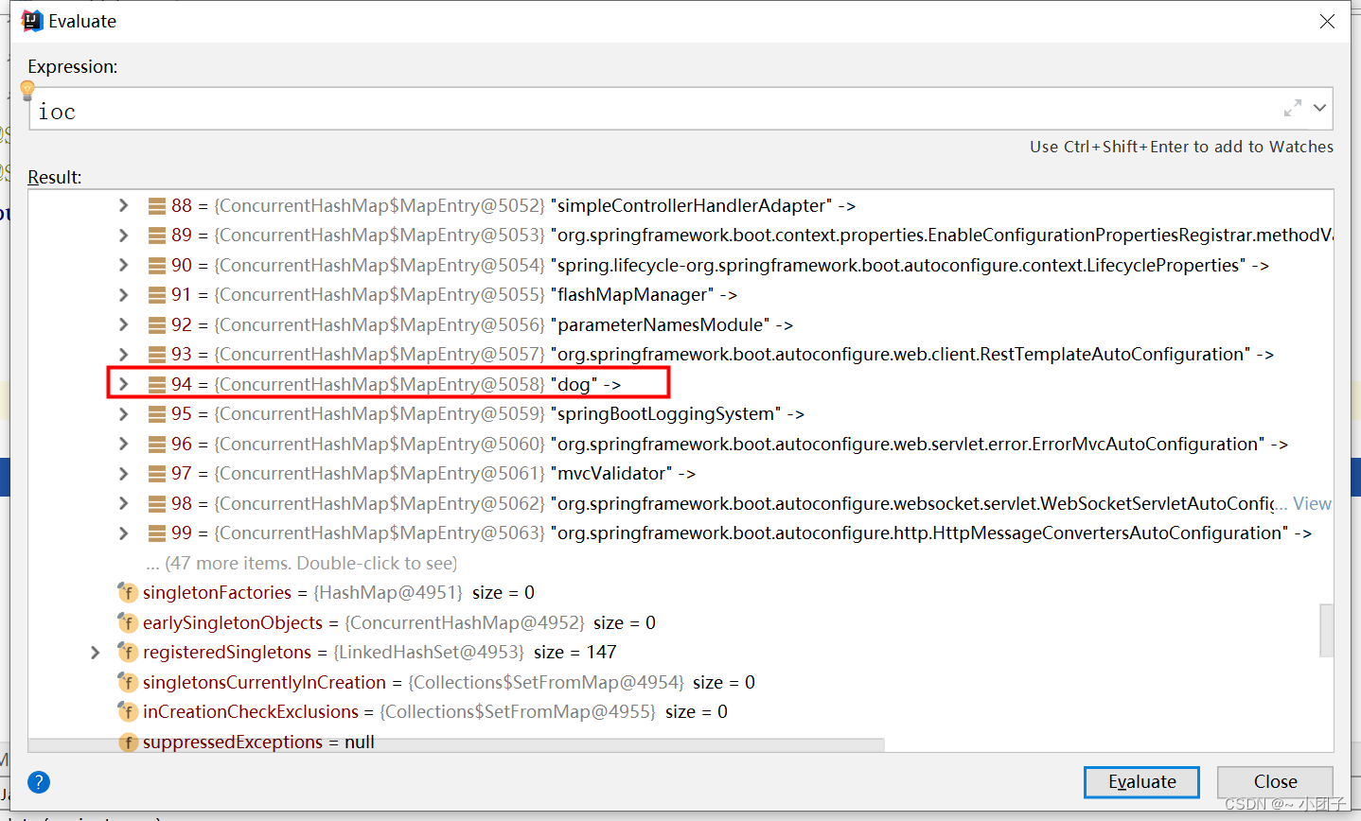Expand entry 98 WebSocketServletAutoConfiguration
Image resolution: width=1361 pixels, height=821 pixels.
[x=123, y=503]
